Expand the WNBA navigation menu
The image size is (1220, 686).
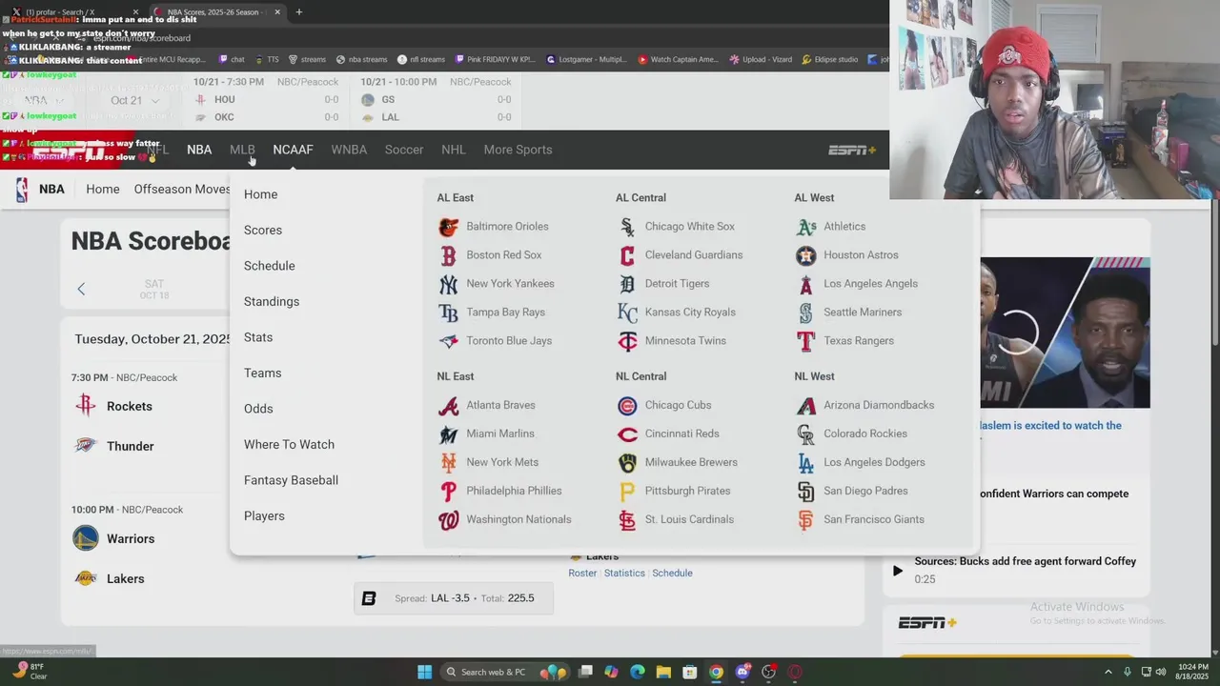[349, 150]
